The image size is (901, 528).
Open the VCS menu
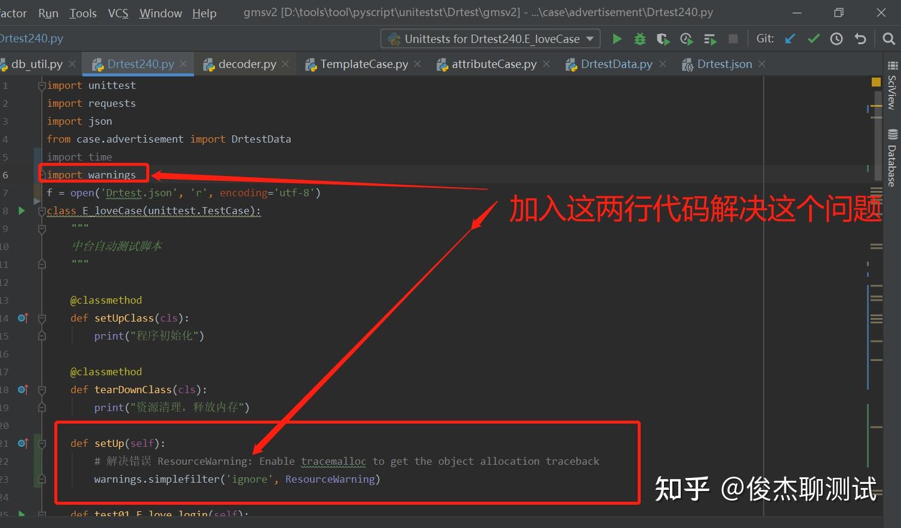118,13
